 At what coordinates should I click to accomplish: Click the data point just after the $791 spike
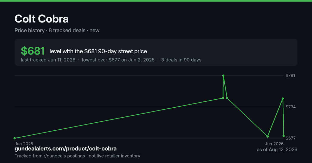227,98
